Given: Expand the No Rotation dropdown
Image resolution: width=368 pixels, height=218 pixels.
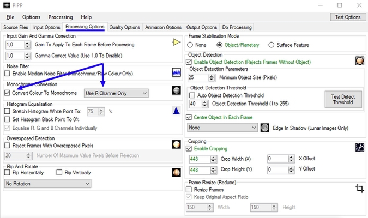Looking at the screenshot, I should tap(47, 184).
